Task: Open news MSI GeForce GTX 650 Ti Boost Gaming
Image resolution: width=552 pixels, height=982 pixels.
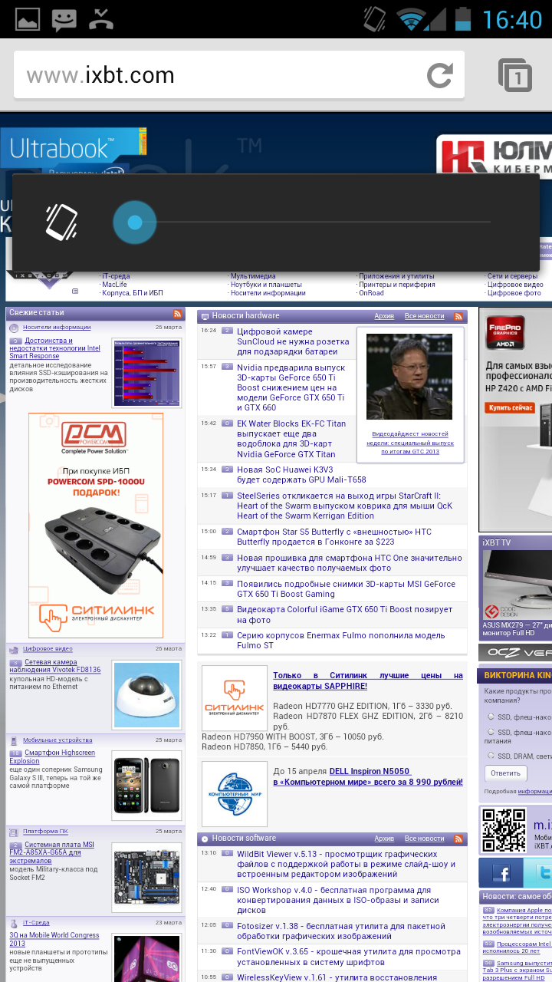Action: 347,588
